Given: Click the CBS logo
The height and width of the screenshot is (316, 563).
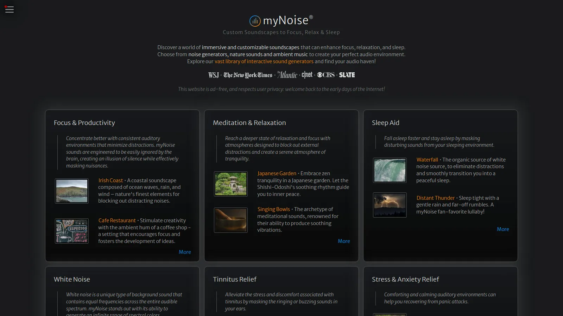Looking at the screenshot, I should (x=325, y=74).
